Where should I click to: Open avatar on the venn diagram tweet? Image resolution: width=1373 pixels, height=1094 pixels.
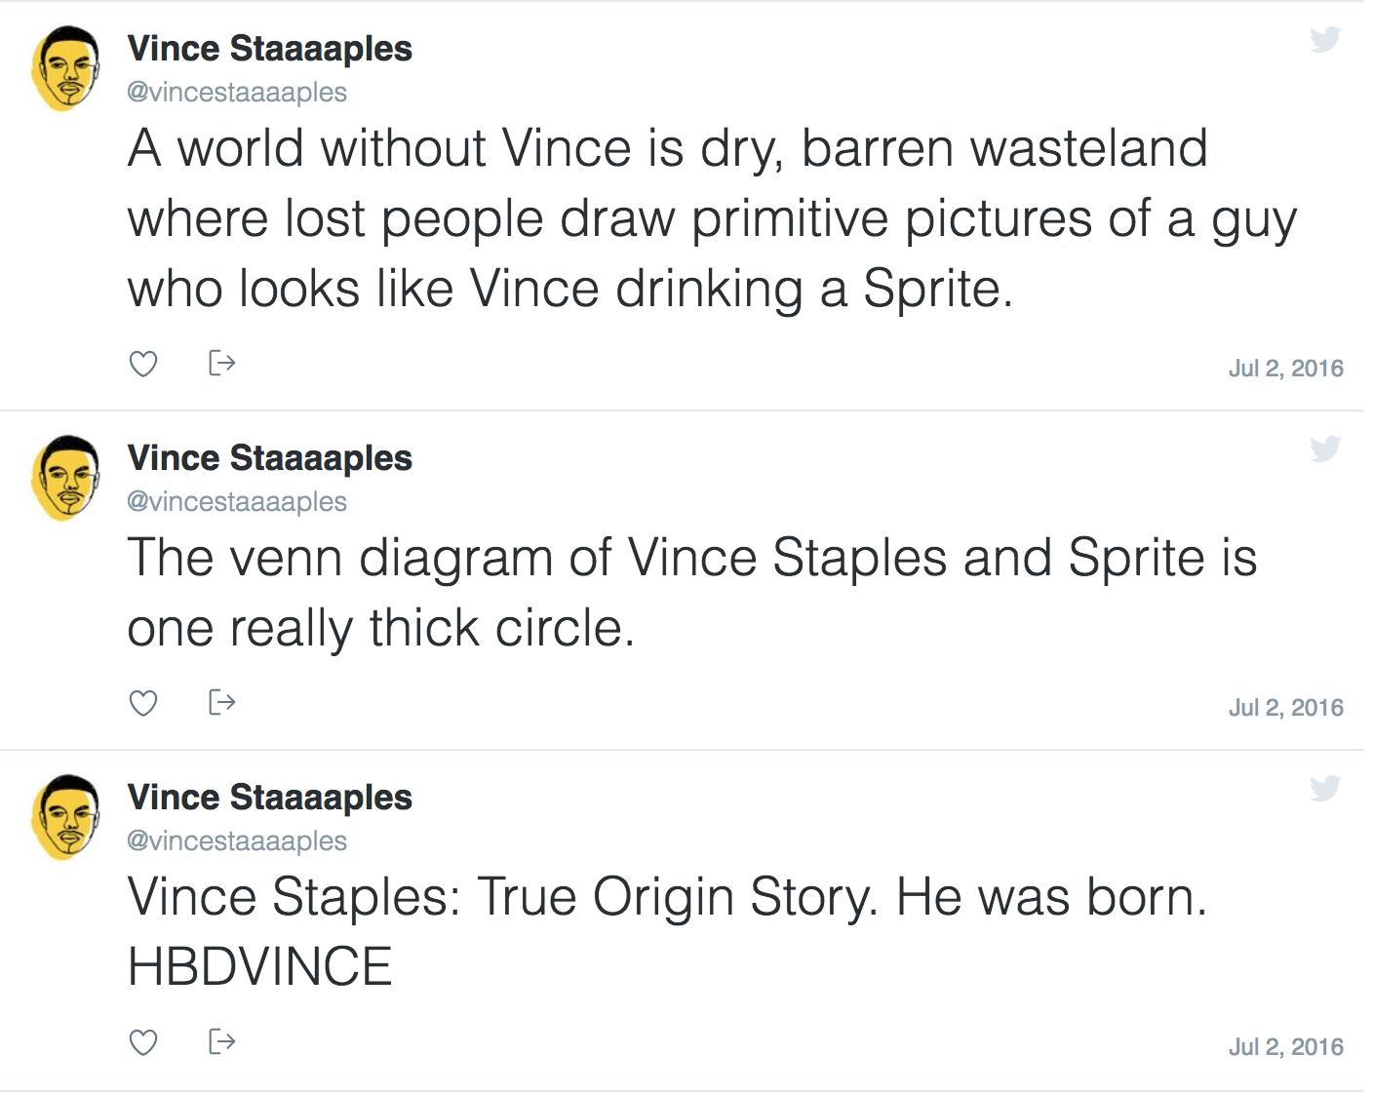(x=66, y=478)
